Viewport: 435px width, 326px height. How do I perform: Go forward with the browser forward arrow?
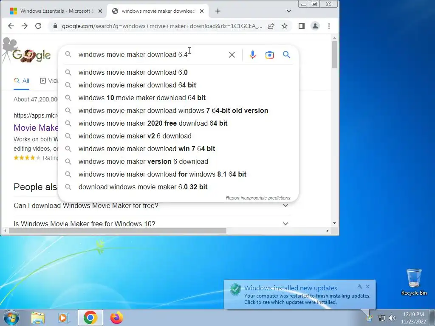tap(25, 26)
